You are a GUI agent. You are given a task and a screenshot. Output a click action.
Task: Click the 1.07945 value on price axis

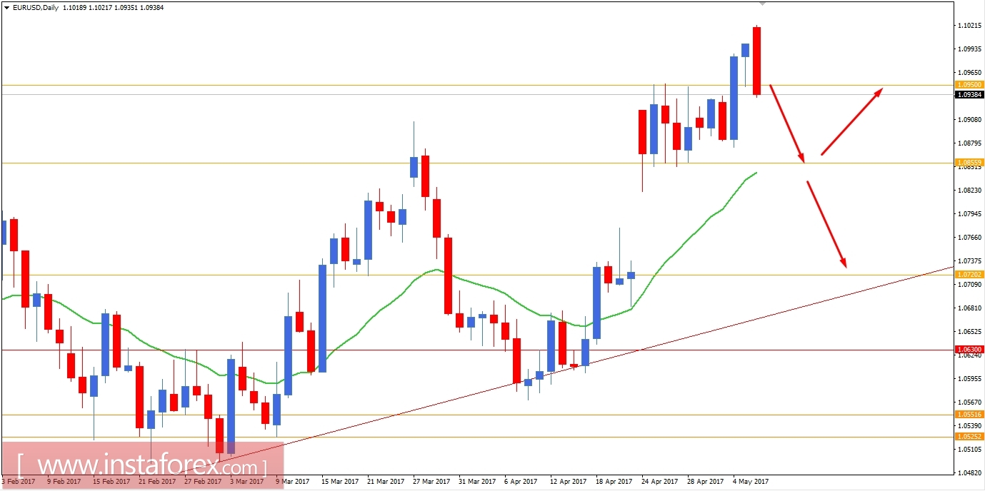(969, 214)
